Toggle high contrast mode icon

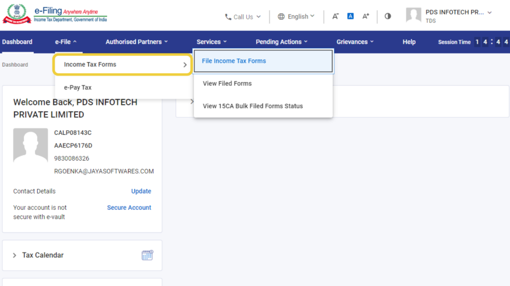(x=388, y=16)
